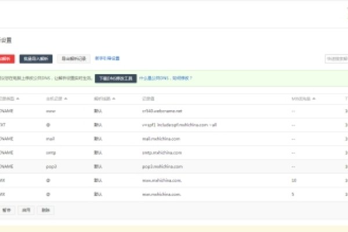Click the www row record value webcname.net
348x232 pixels.
point(162,111)
